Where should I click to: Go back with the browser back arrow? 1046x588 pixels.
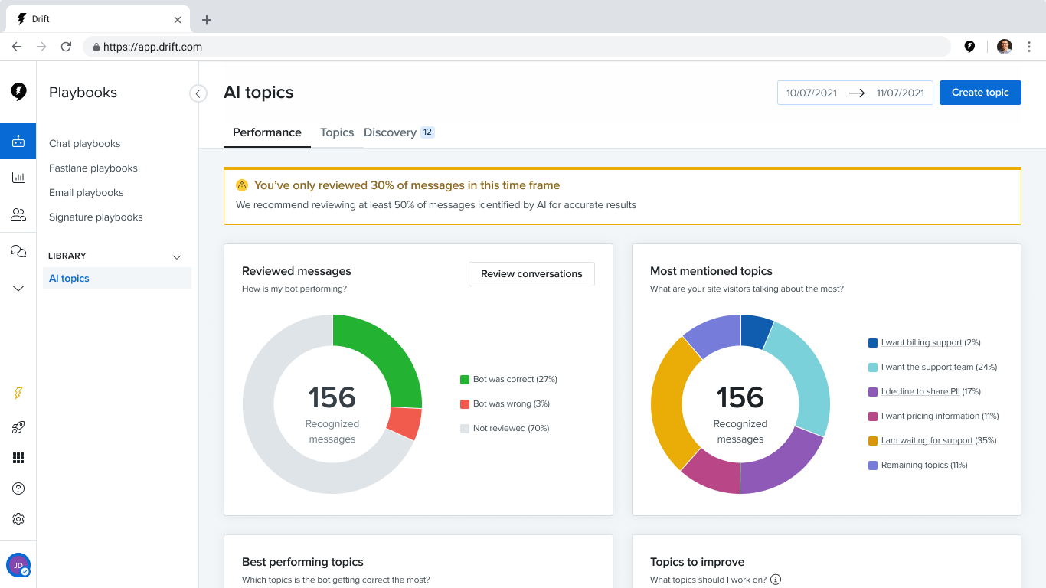(x=17, y=47)
